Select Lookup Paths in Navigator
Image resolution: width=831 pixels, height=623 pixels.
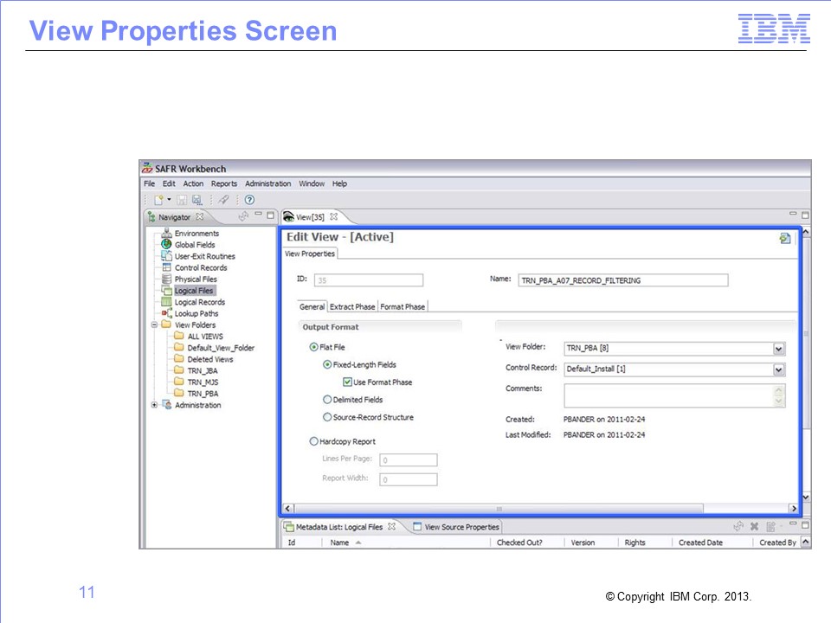click(196, 313)
